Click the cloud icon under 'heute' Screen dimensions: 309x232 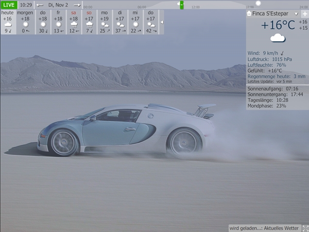point(8,25)
